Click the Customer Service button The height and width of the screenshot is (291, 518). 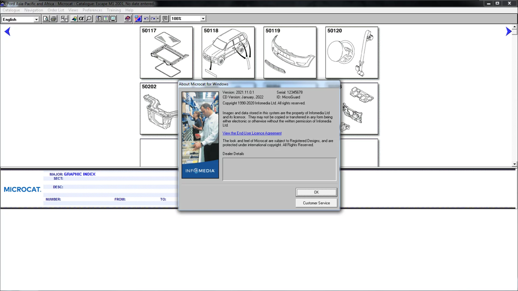tap(316, 203)
